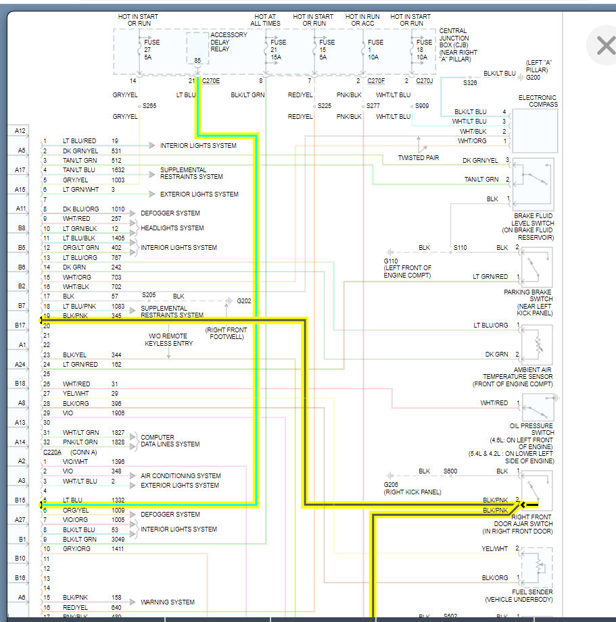Click wire label BLK/YEL 344
616x622 pixels.
pos(92,355)
